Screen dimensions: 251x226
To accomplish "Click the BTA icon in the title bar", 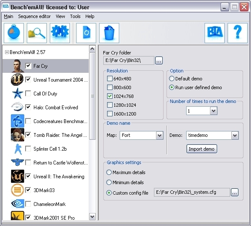I will 6,7.
